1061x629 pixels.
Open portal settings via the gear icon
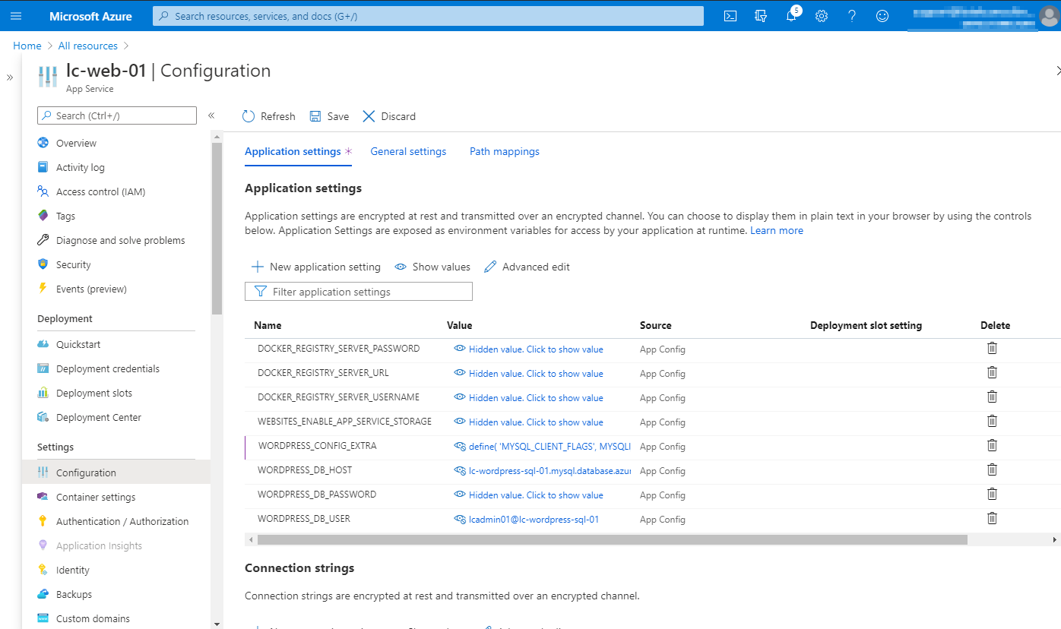click(x=822, y=15)
